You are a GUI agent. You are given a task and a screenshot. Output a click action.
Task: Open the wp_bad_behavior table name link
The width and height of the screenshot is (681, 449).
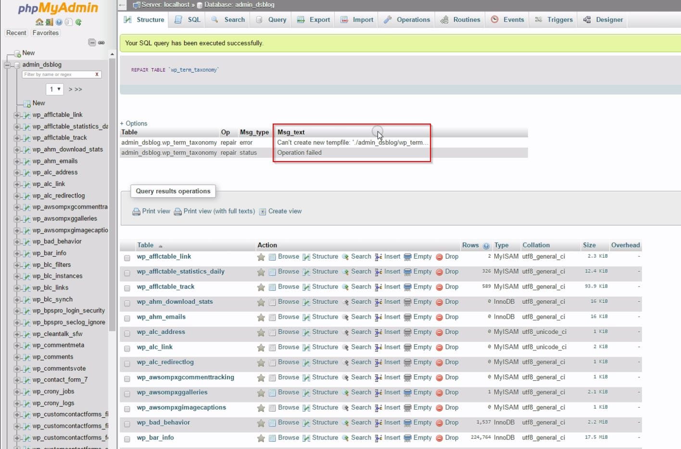163,423
